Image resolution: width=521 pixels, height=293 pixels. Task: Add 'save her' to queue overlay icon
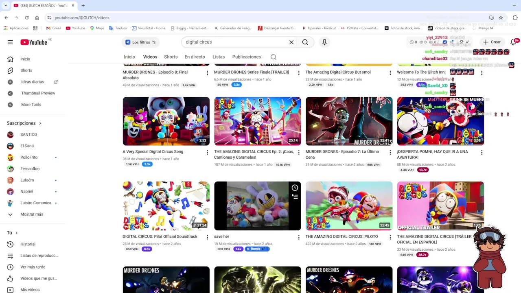click(295, 197)
